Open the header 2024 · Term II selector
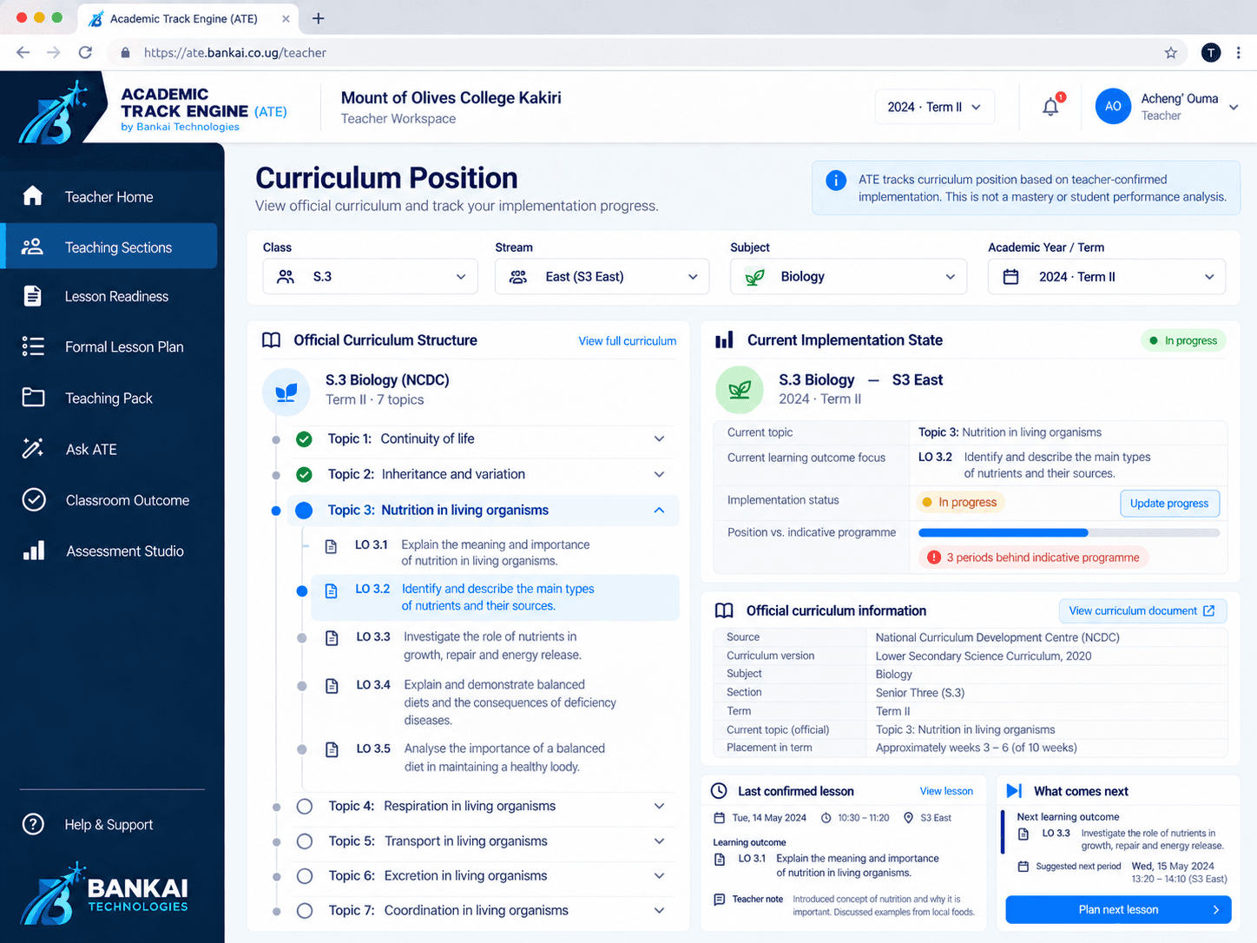 pos(935,107)
